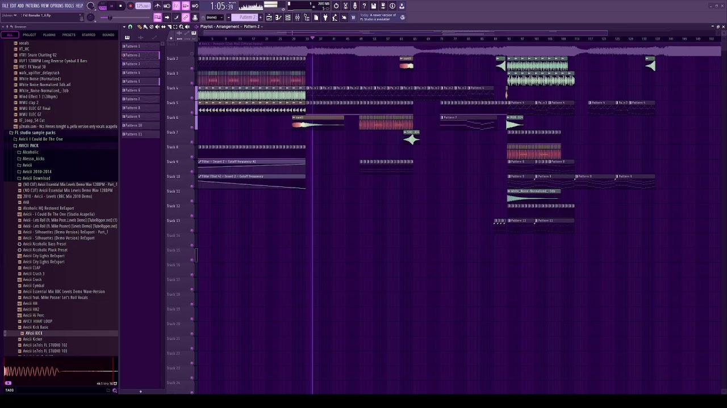Toggle the blend recording icon
The height and width of the screenshot is (408, 727).
185,6
